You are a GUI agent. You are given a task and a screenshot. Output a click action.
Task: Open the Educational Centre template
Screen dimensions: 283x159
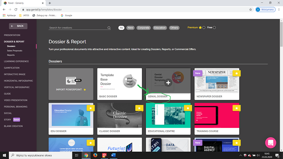pyautogui.click(x=168, y=119)
